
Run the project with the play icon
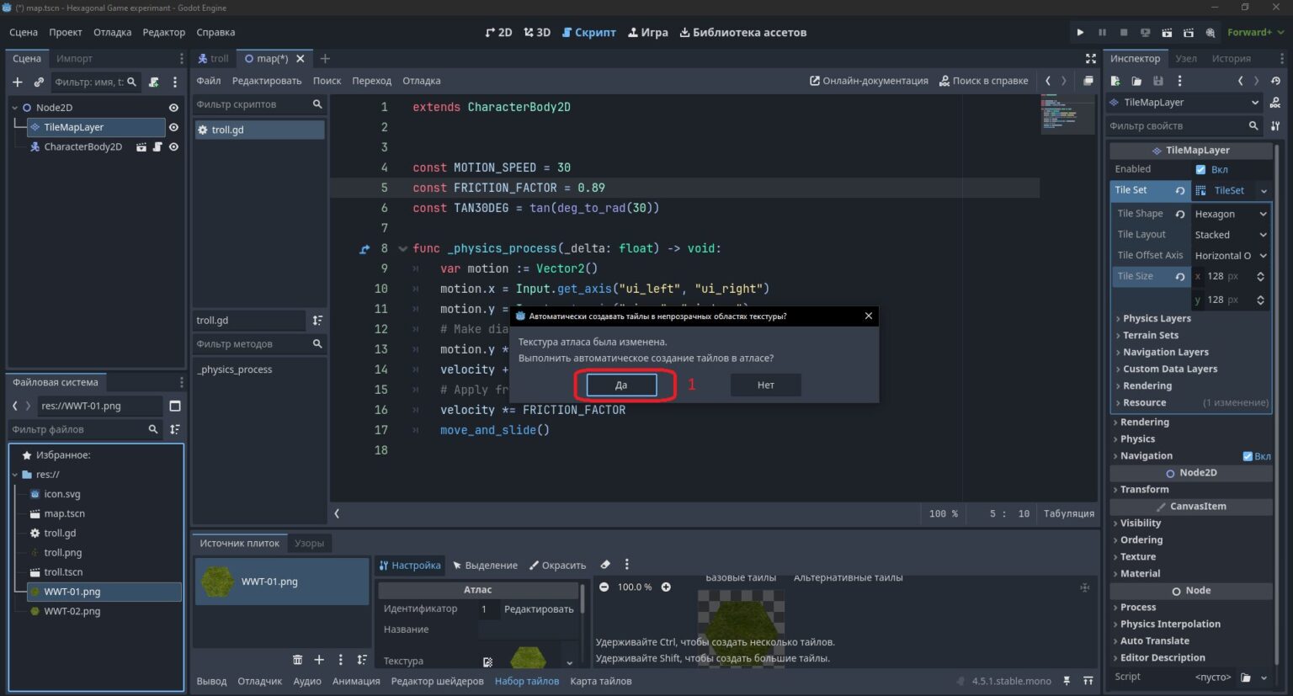click(x=1080, y=32)
